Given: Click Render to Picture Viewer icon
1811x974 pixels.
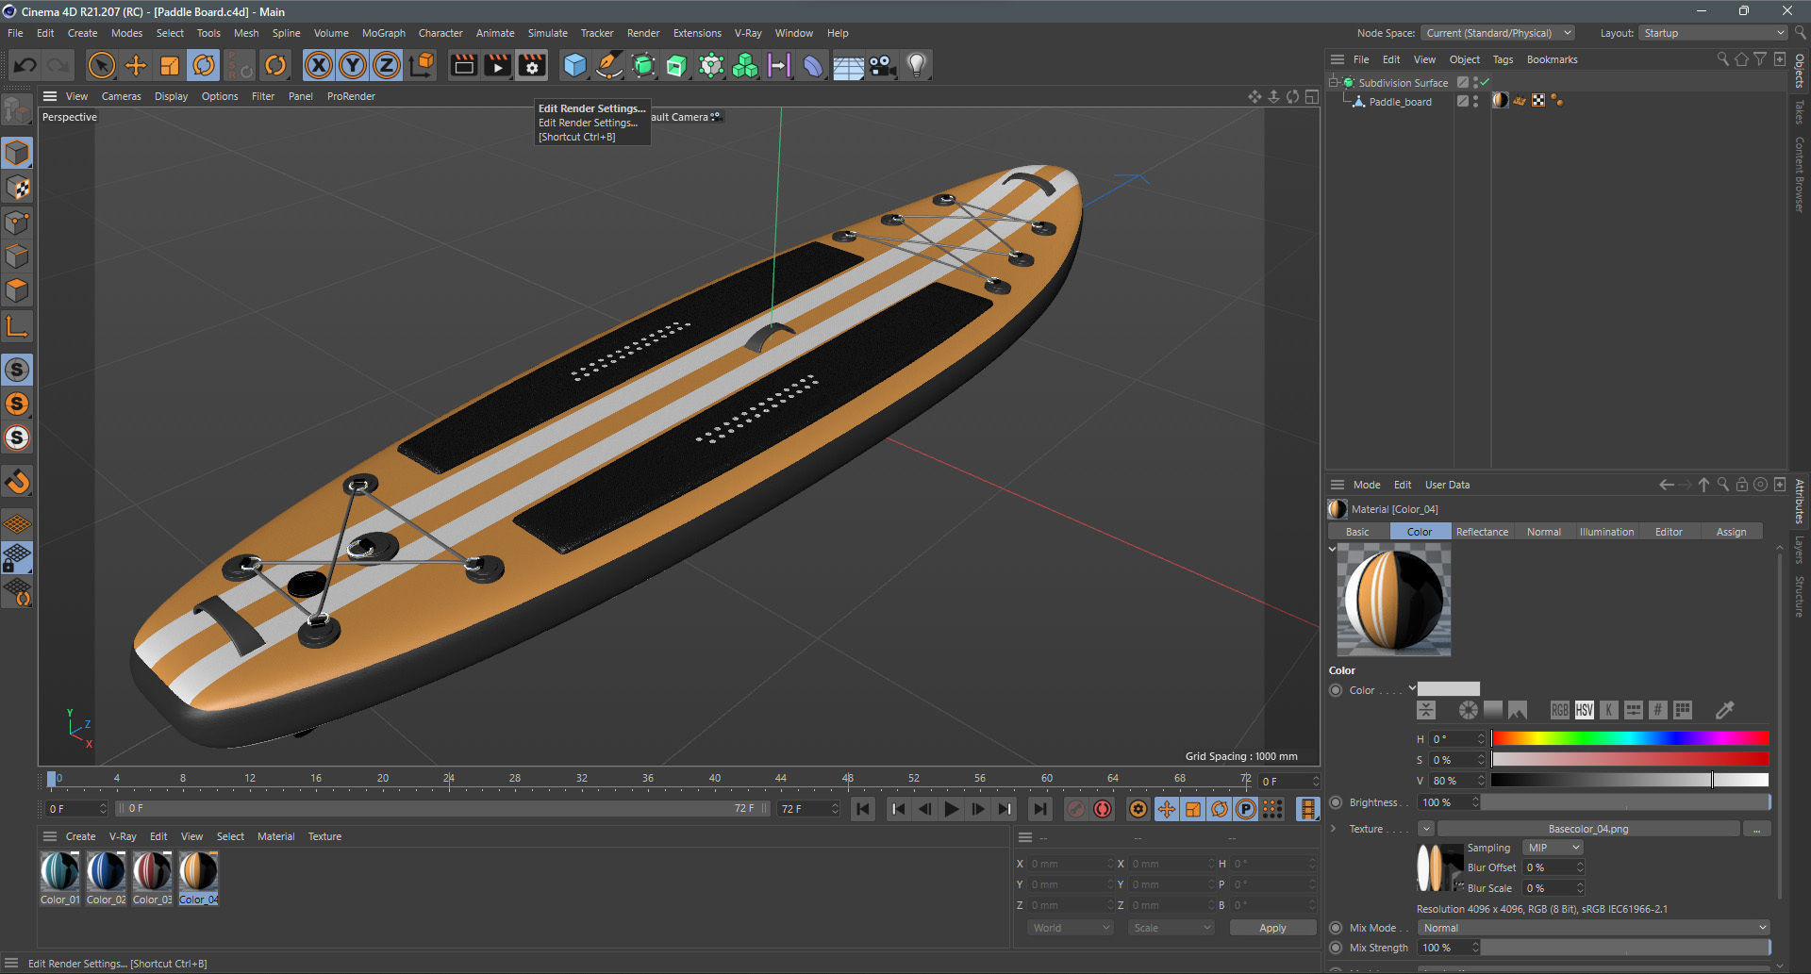Looking at the screenshot, I should pyautogui.click(x=497, y=65).
